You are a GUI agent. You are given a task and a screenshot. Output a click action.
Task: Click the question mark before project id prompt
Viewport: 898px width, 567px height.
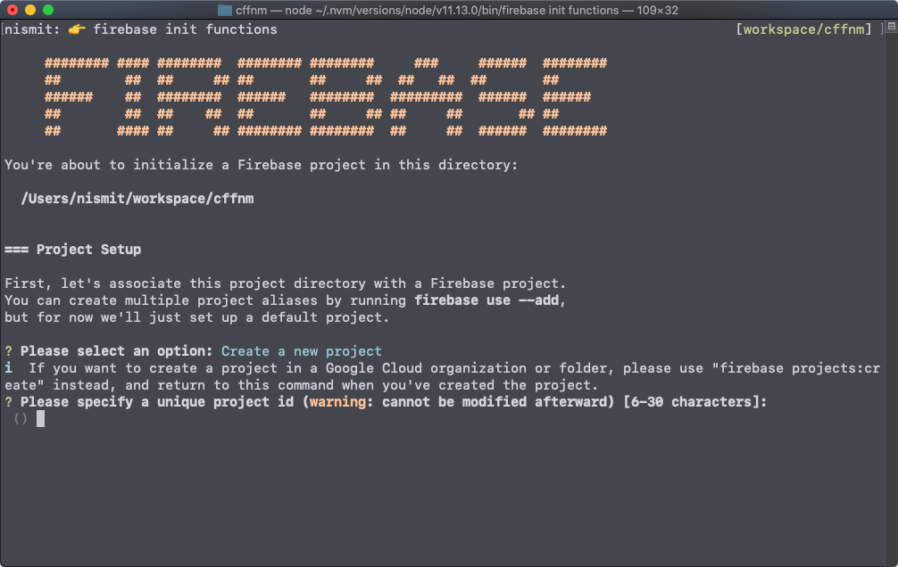coord(9,401)
